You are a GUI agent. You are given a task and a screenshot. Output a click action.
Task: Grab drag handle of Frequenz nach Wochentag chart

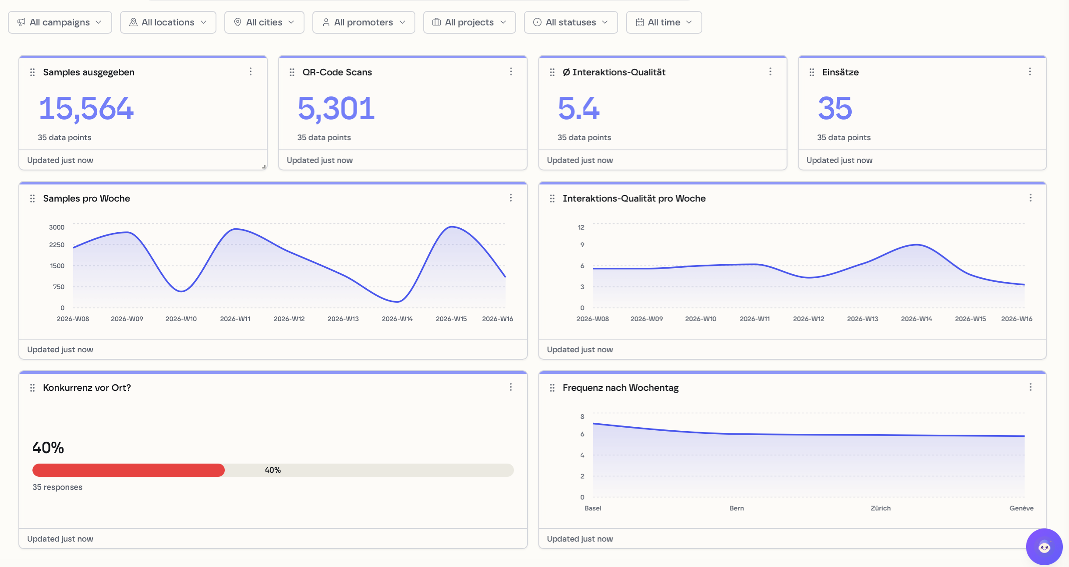552,388
